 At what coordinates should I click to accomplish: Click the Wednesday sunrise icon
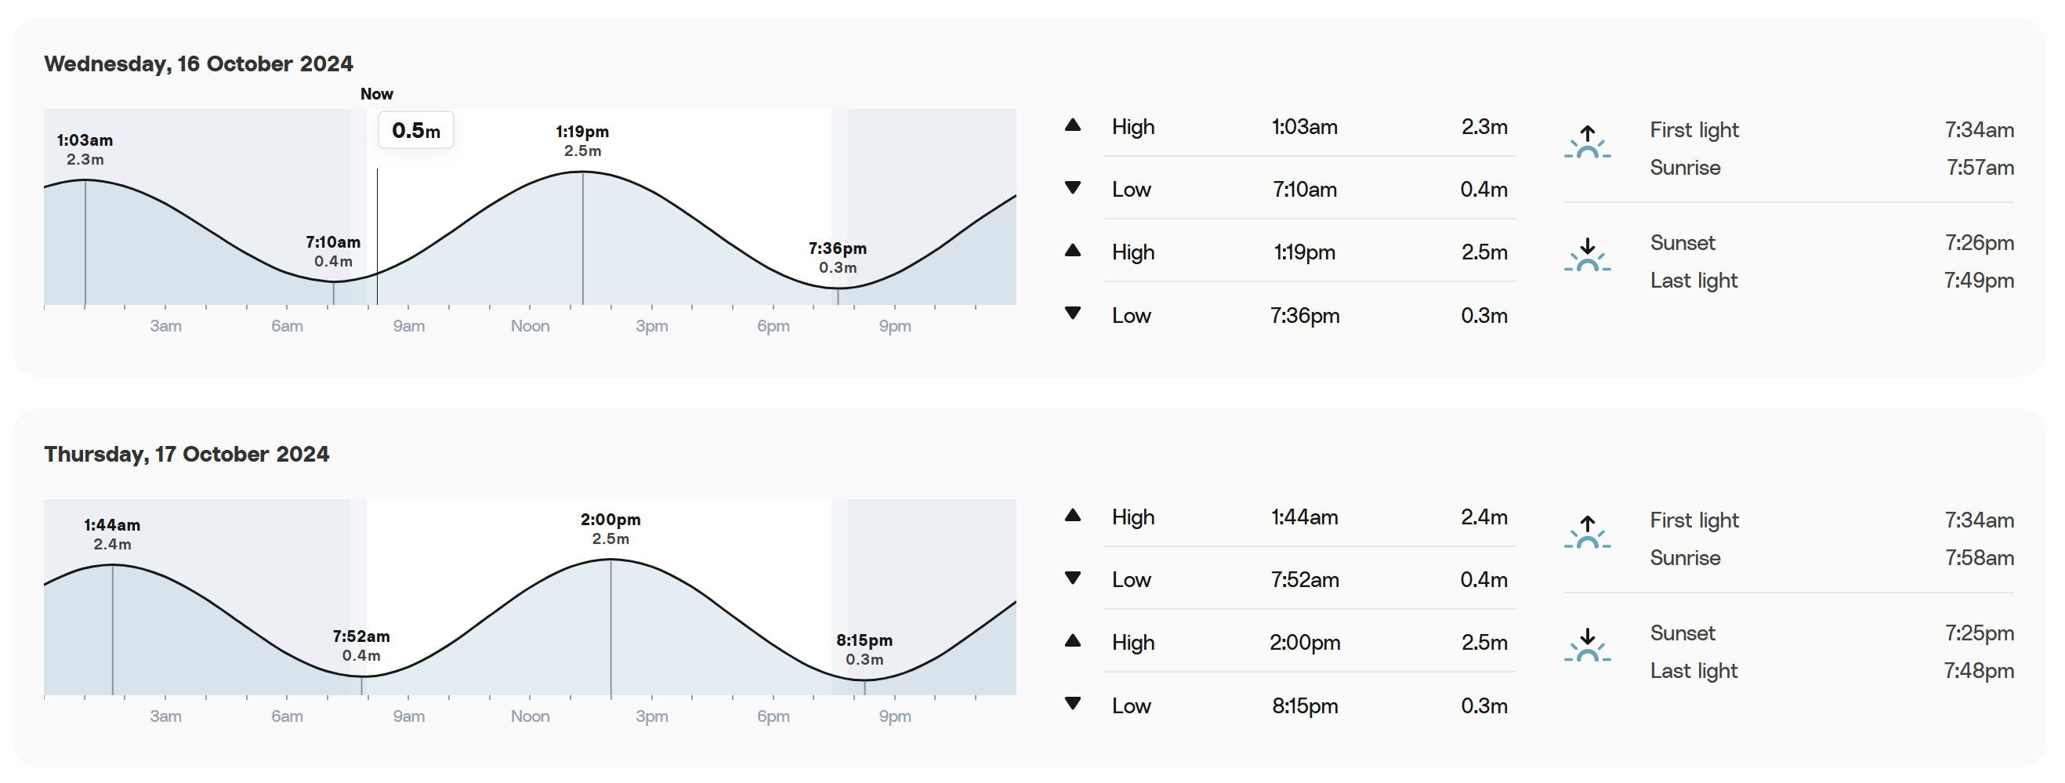click(x=1586, y=142)
